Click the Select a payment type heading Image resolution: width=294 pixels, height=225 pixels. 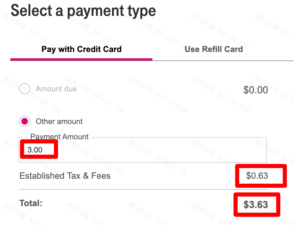83,11
